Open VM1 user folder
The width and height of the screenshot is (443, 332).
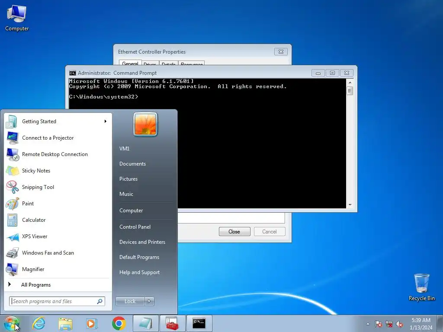[124, 149]
